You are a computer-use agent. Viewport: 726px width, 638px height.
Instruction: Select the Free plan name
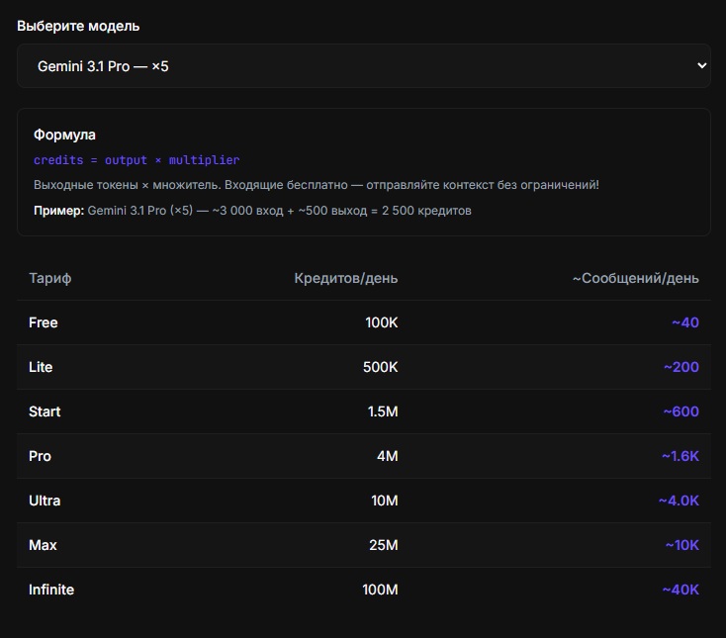click(44, 322)
